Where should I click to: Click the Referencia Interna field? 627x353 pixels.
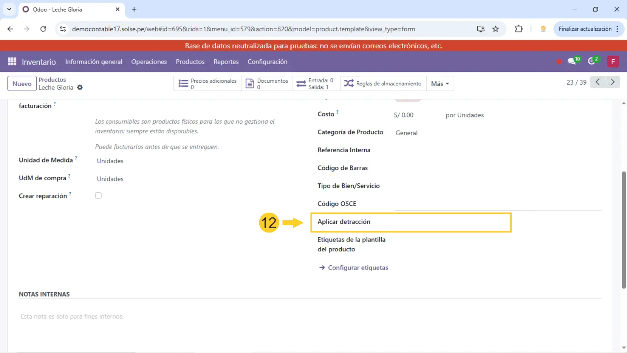coord(498,150)
